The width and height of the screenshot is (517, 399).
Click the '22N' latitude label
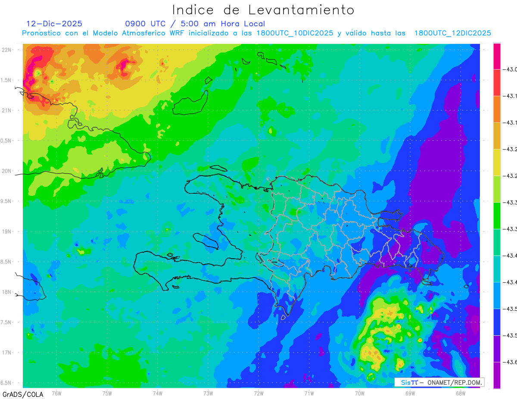pyautogui.click(x=7, y=50)
